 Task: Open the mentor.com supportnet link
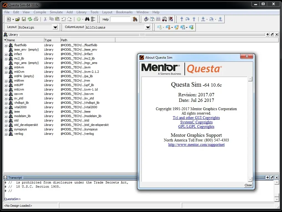tap(196, 144)
